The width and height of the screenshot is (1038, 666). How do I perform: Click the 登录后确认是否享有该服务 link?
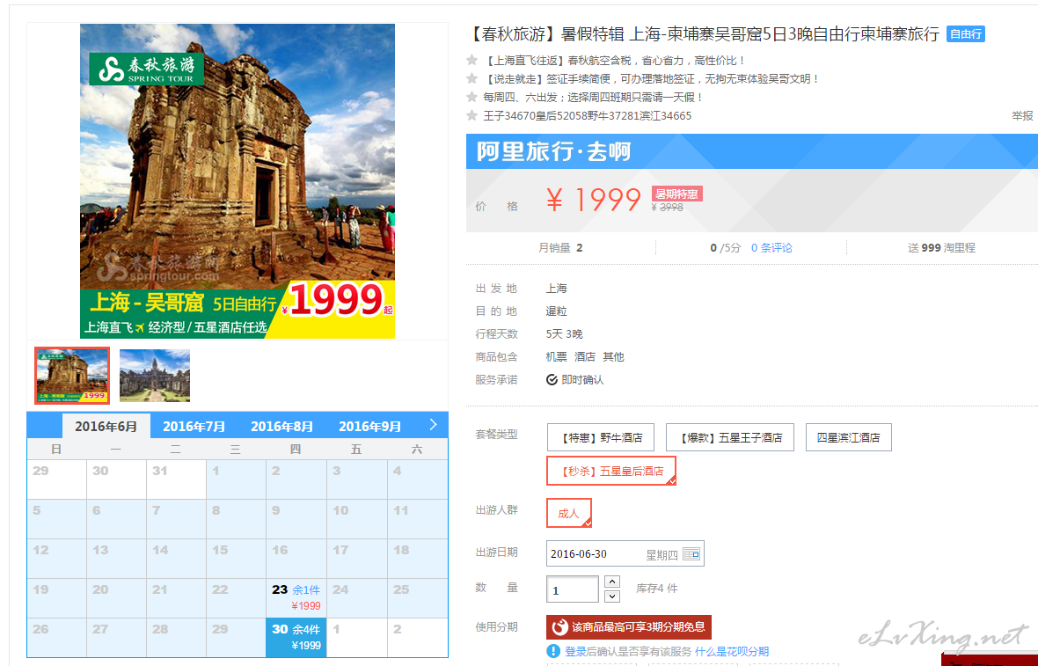click(628, 651)
